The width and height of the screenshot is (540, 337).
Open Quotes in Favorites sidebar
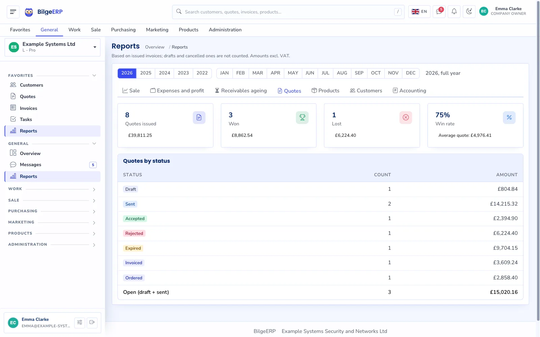(x=53, y=96)
